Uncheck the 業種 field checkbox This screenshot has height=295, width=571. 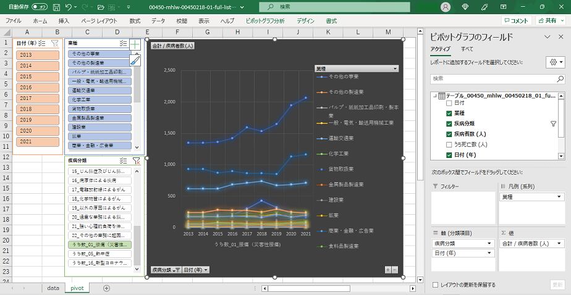point(449,114)
